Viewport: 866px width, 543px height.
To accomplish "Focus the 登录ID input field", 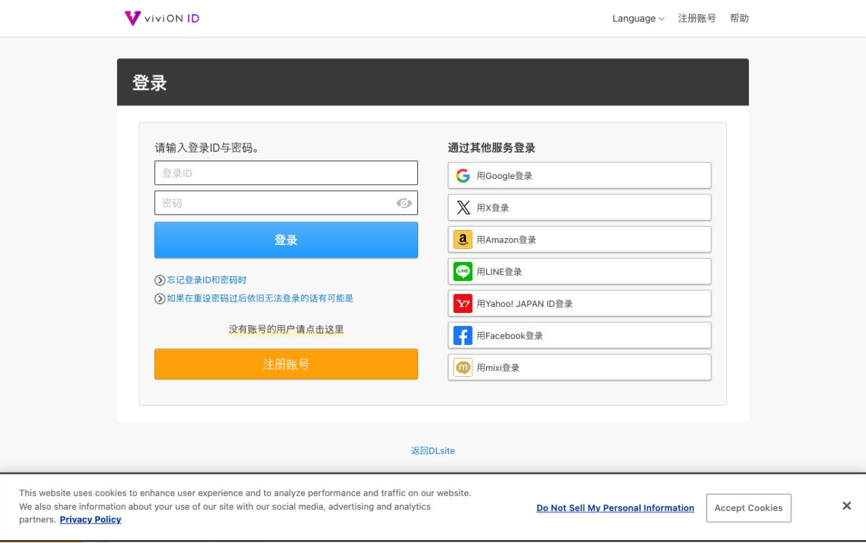I will coord(286,173).
